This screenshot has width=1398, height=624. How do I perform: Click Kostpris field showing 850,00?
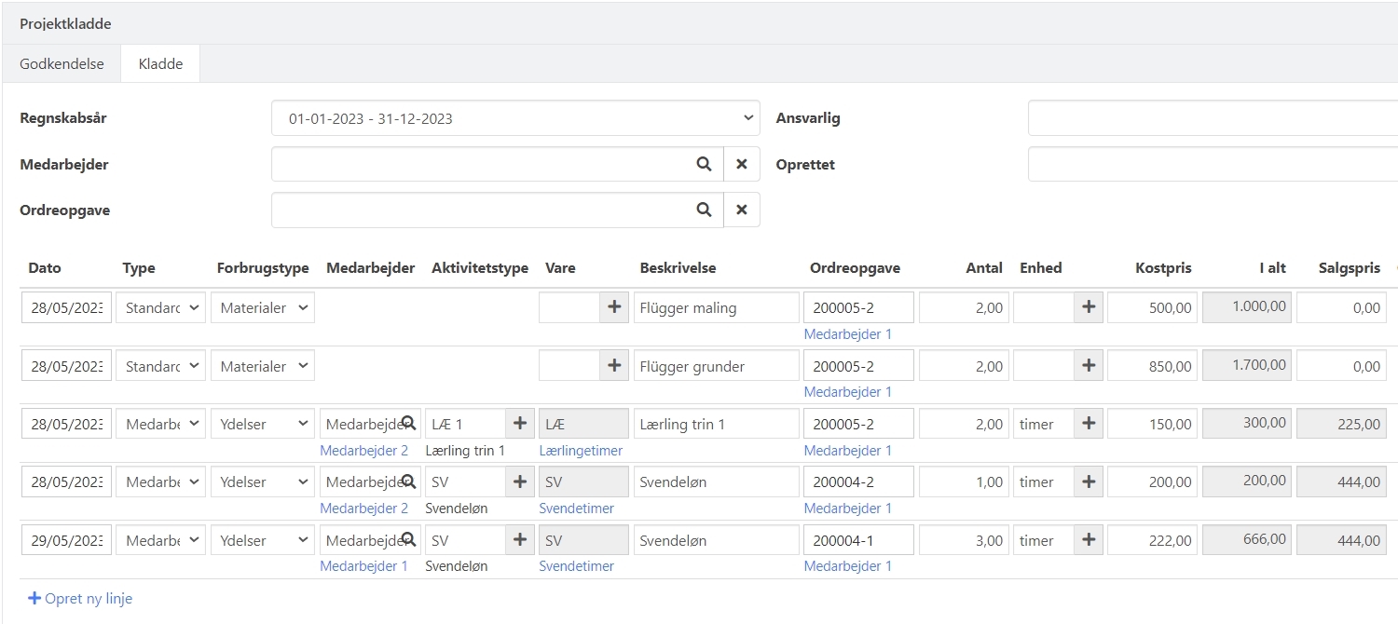(x=1153, y=366)
